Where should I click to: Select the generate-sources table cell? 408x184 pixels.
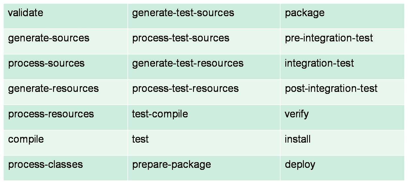pyautogui.click(x=49, y=38)
